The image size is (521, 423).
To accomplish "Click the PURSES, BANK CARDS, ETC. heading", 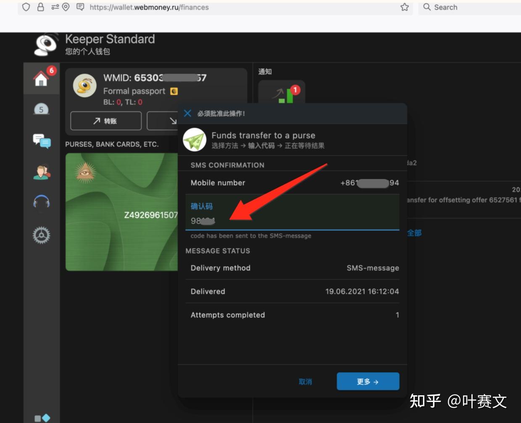I will pyautogui.click(x=112, y=144).
